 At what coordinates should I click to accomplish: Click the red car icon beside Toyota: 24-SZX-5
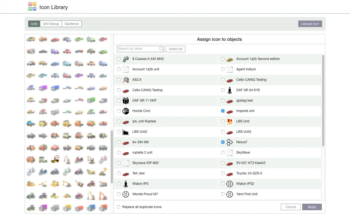230,174
